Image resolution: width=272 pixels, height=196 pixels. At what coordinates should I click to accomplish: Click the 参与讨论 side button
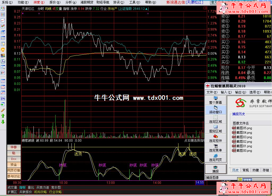point(14,176)
